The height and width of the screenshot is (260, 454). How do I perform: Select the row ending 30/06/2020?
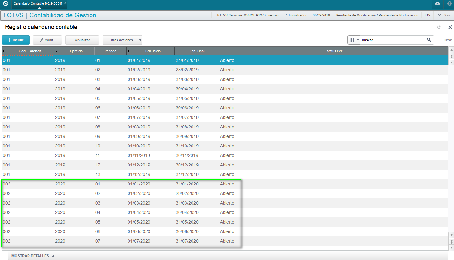225,231
